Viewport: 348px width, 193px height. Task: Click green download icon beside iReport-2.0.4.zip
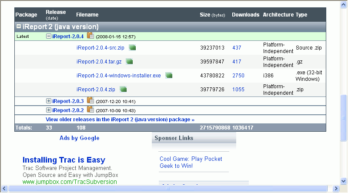[x=123, y=90]
